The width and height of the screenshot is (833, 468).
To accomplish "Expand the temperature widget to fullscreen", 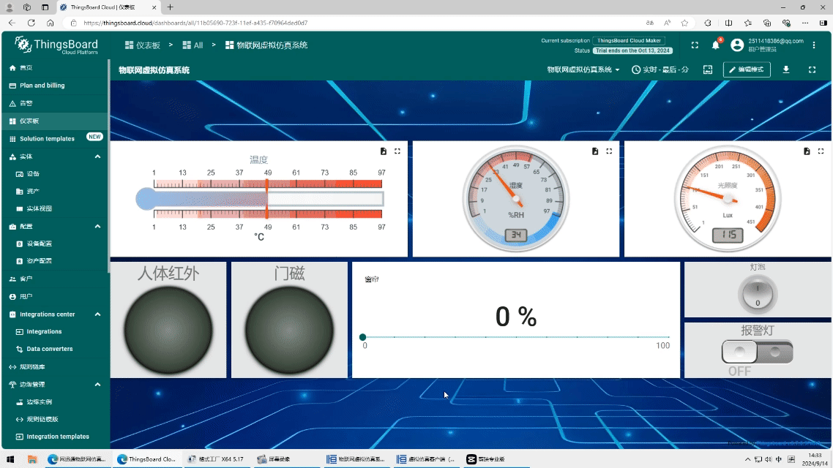I will [397, 151].
